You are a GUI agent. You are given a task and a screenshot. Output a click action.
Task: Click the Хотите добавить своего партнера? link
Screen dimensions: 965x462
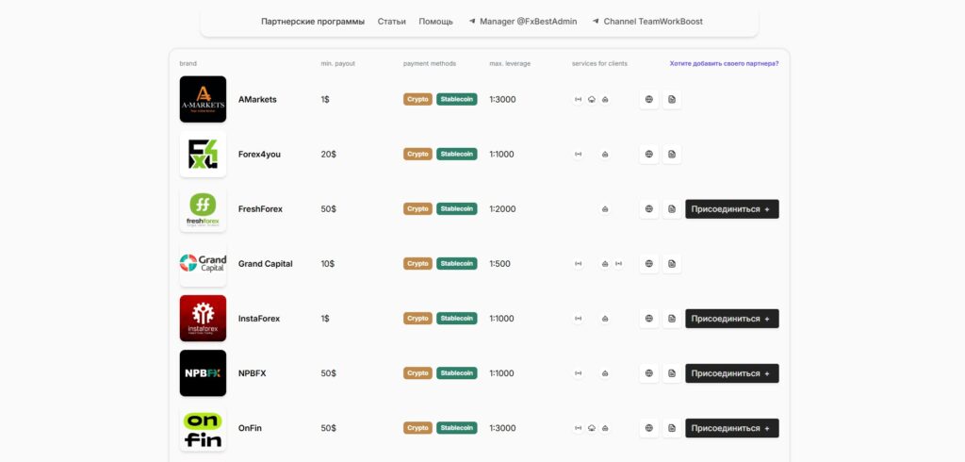coord(724,63)
